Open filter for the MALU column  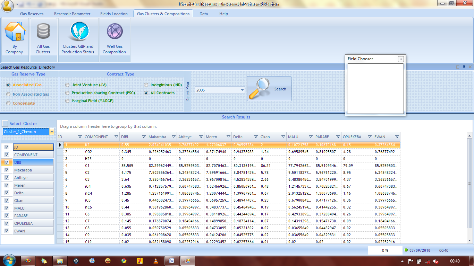click(311, 137)
